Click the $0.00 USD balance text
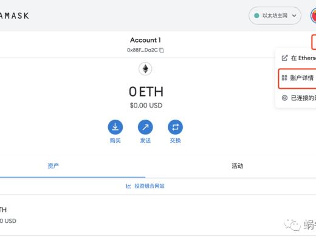Image resolution: width=316 pixels, height=243 pixels. coord(146,105)
